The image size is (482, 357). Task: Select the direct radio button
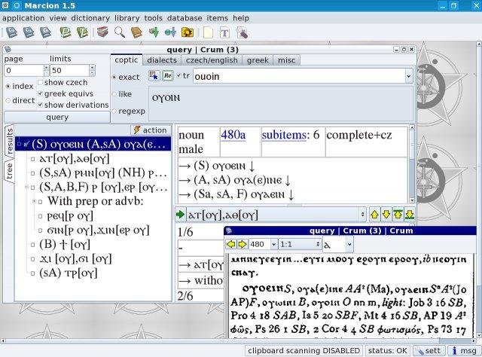[x=8, y=101]
